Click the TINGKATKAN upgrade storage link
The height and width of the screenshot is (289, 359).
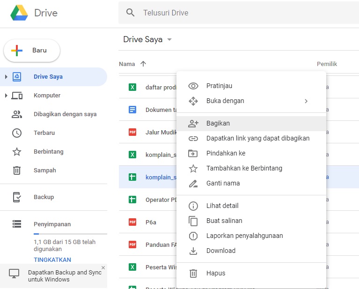tap(52, 259)
